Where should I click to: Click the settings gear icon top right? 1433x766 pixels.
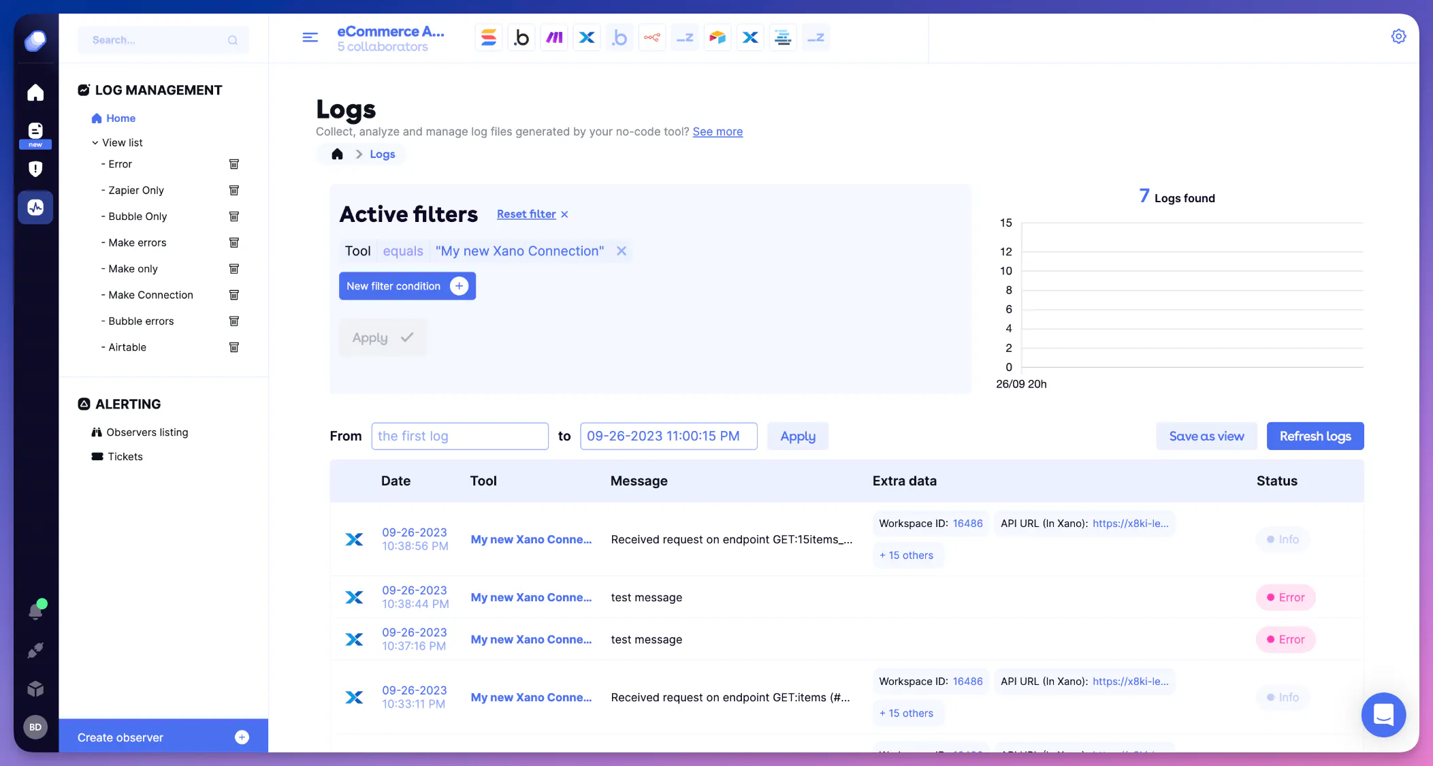pyautogui.click(x=1398, y=37)
